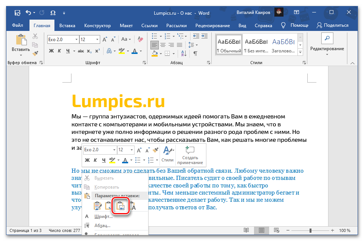Click the Save icon in the title bar
The image size is (364, 241).
click(x=17, y=13)
